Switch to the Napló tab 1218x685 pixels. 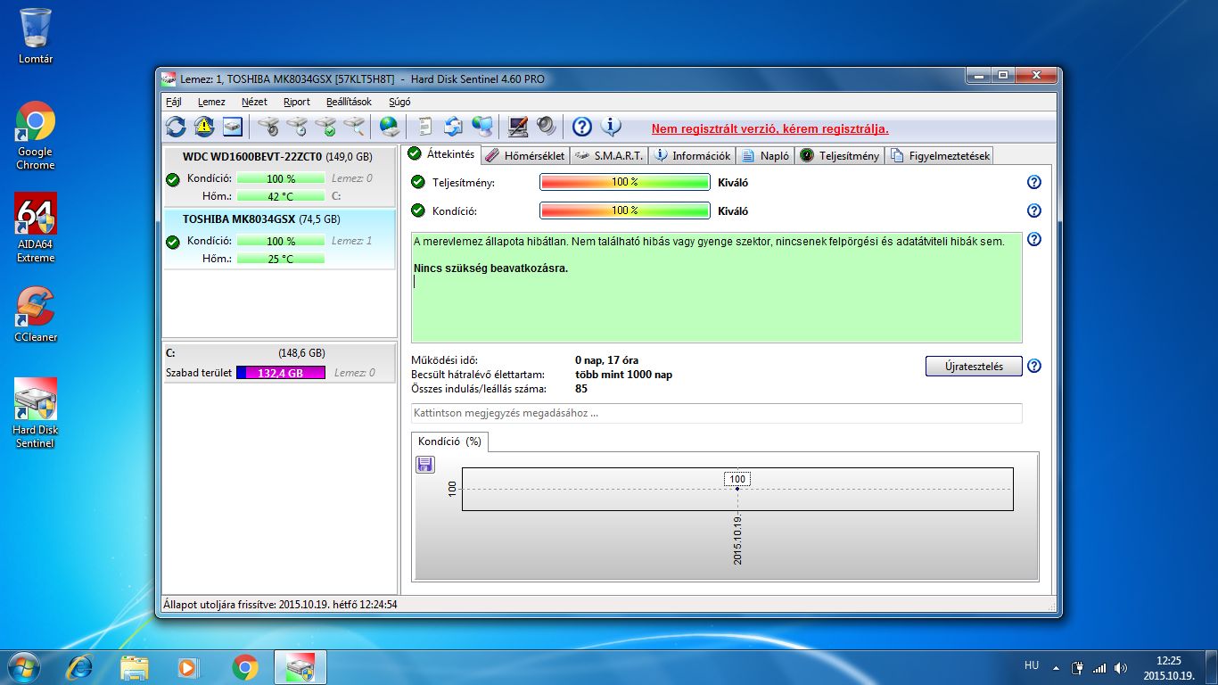(765, 155)
